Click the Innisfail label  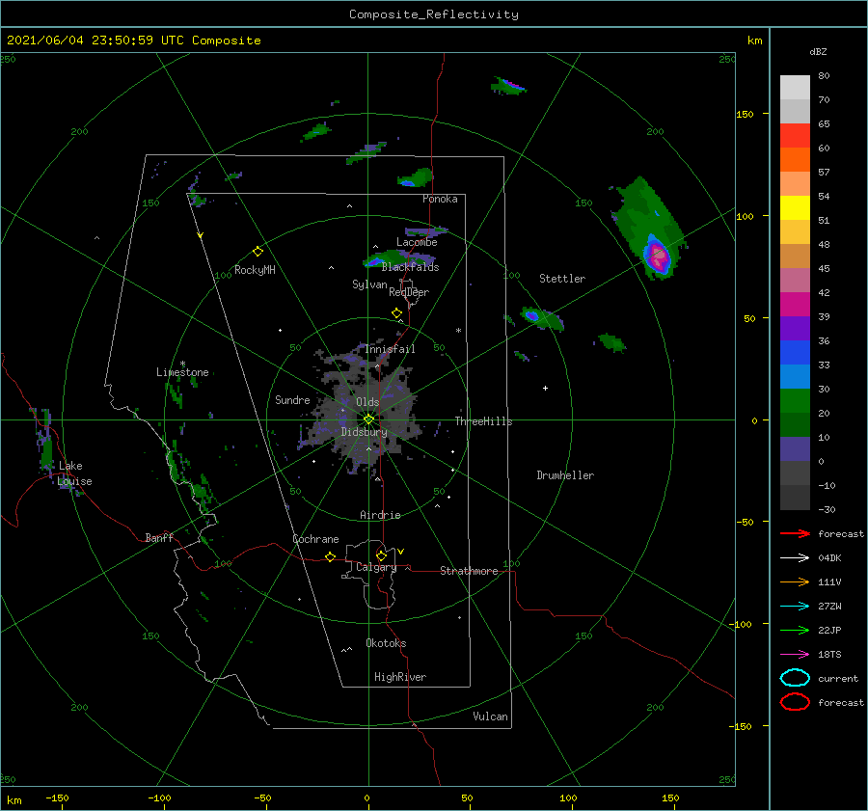[x=390, y=349]
